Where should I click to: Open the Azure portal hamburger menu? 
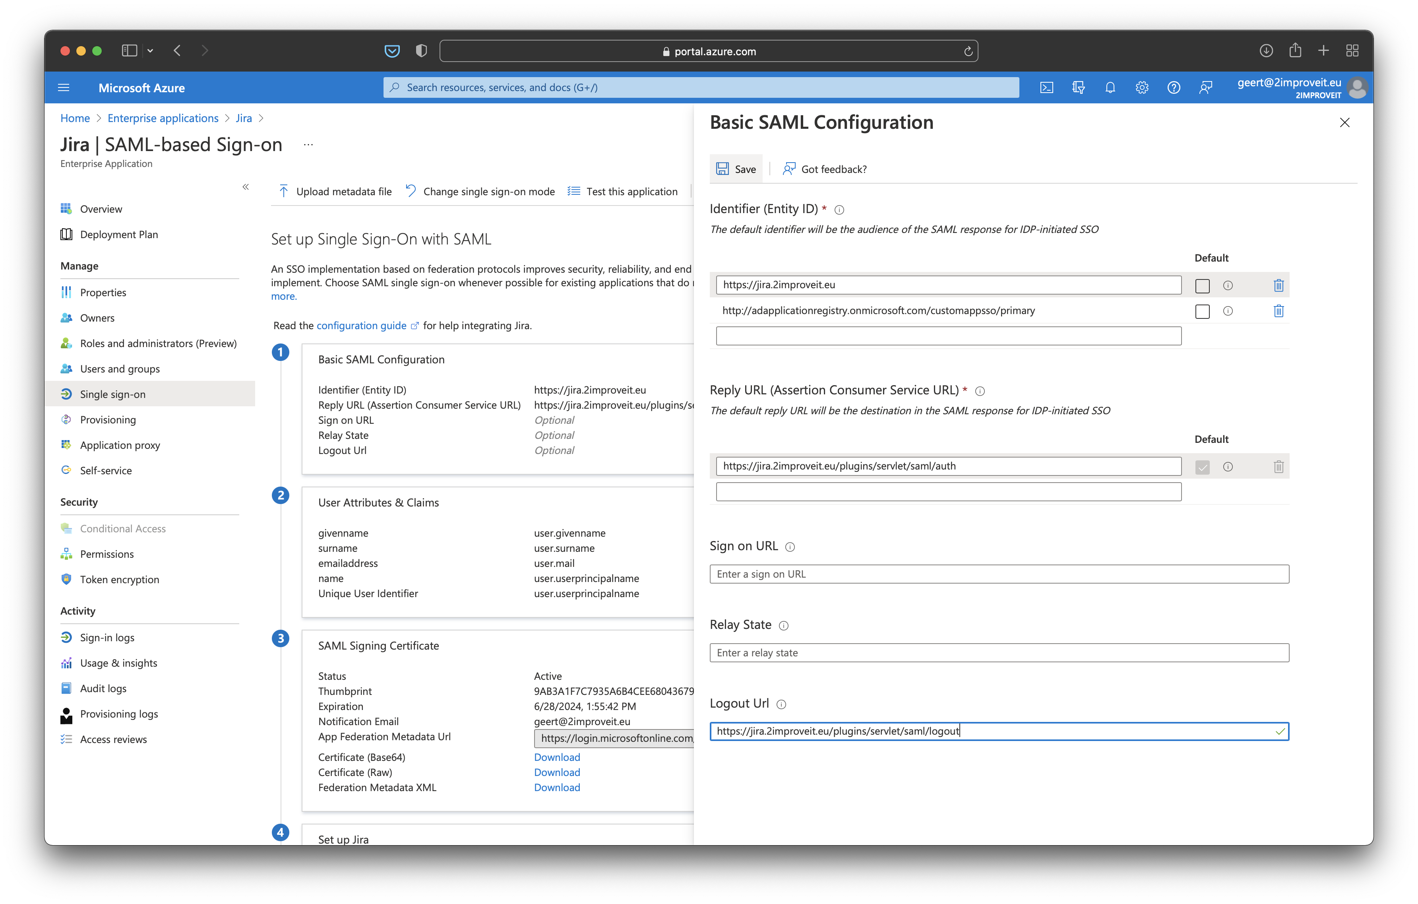point(64,88)
